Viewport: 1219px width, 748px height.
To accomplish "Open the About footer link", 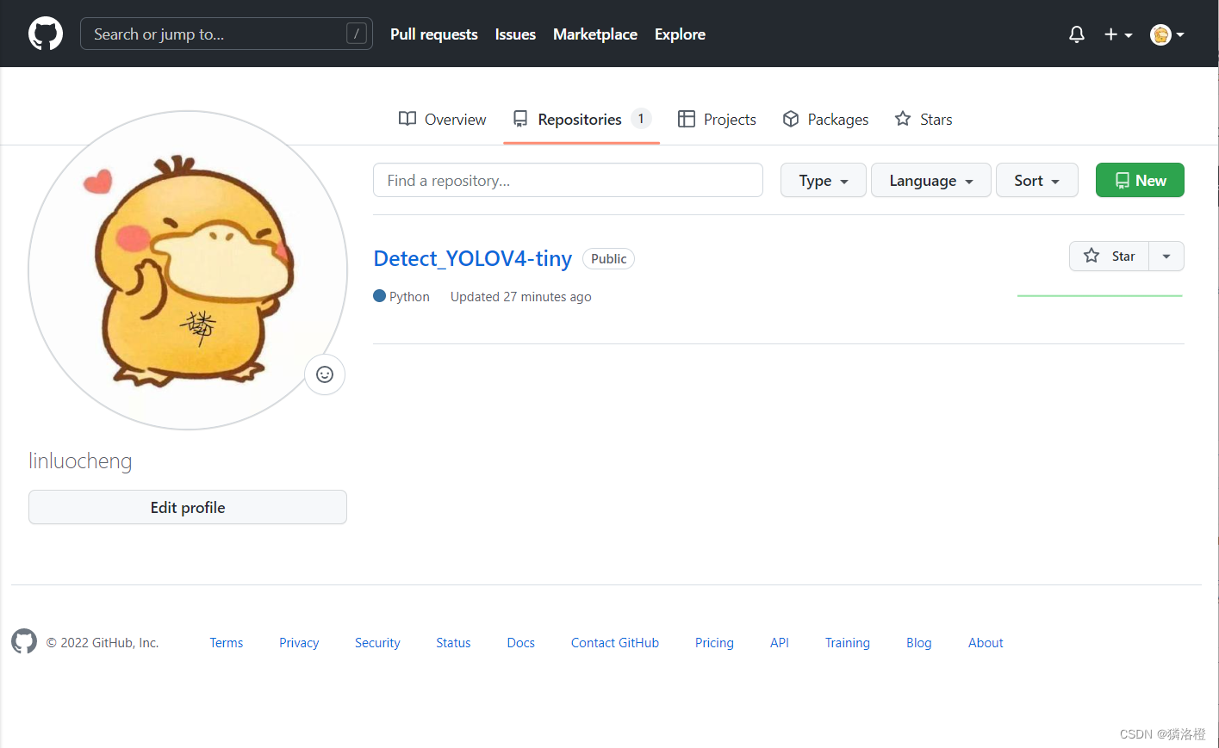I will click(986, 642).
